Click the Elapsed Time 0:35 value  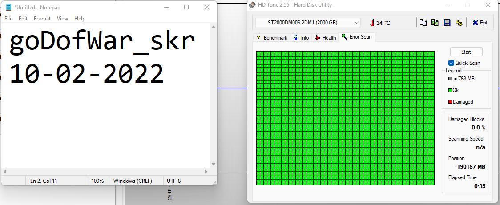pyautogui.click(x=480, y=186)
